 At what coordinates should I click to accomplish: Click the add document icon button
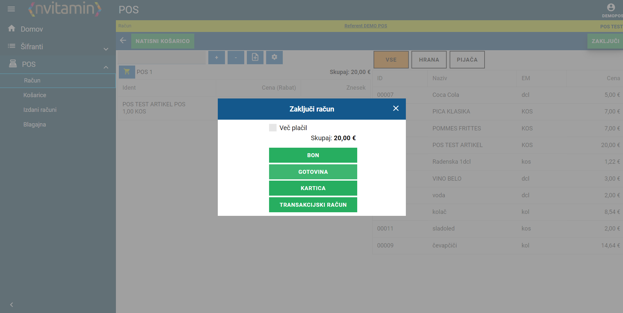tap(255, 57)
